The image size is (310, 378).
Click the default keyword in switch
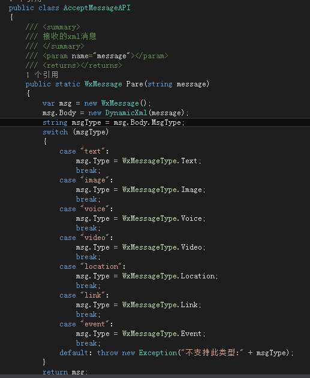pos(74,353)
